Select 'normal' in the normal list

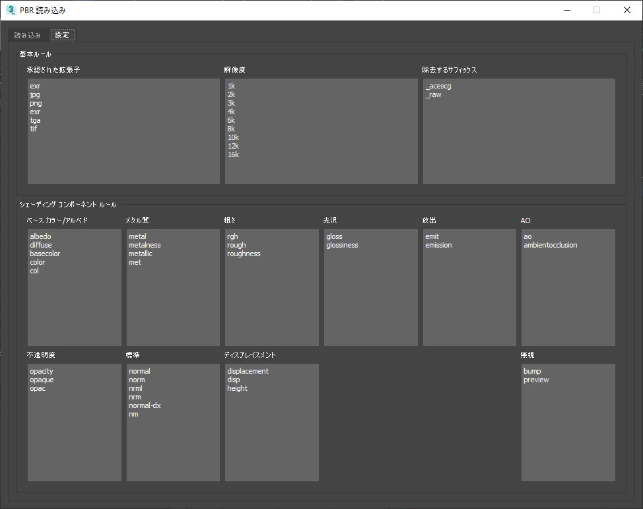point(139,371)
